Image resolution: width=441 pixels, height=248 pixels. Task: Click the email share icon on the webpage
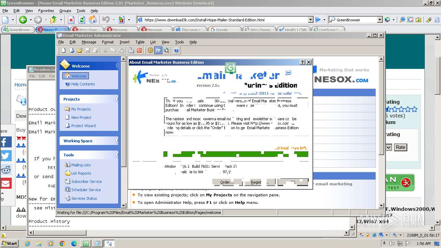point(6,183)
